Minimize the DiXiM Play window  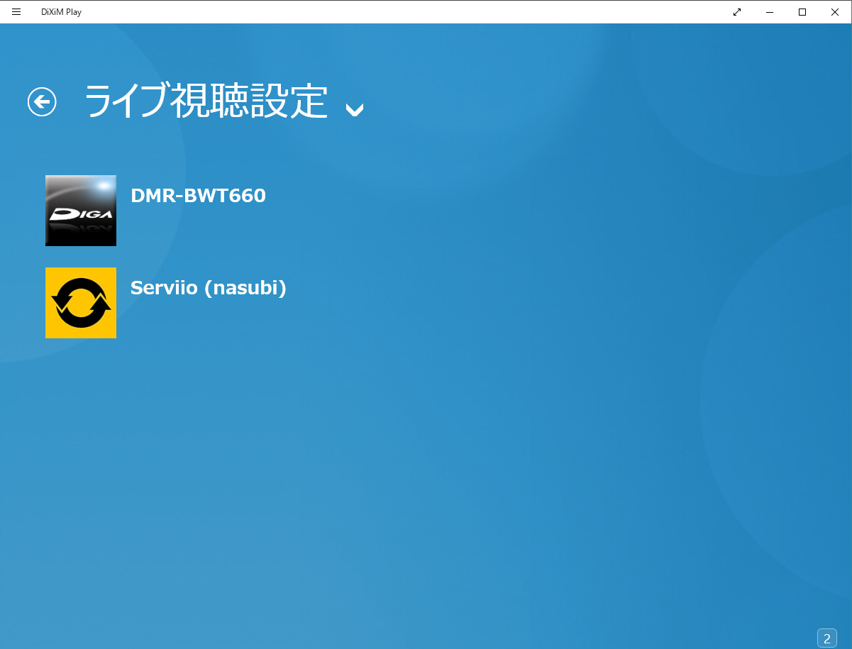(770, 12)
